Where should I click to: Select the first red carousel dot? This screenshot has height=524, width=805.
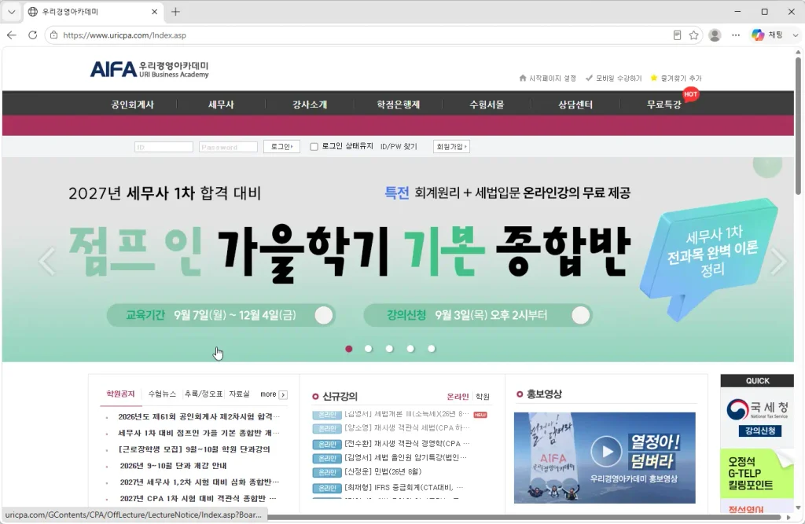click(x=349, y=349)
